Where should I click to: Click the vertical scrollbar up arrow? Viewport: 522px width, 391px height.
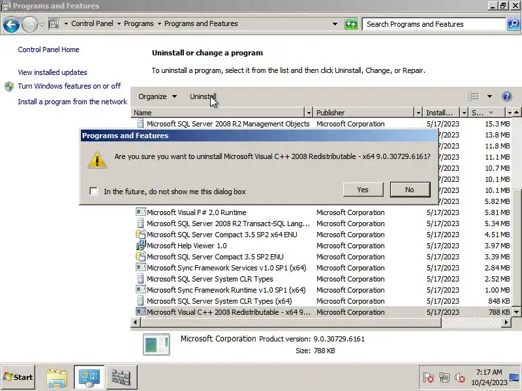point(516,113)
